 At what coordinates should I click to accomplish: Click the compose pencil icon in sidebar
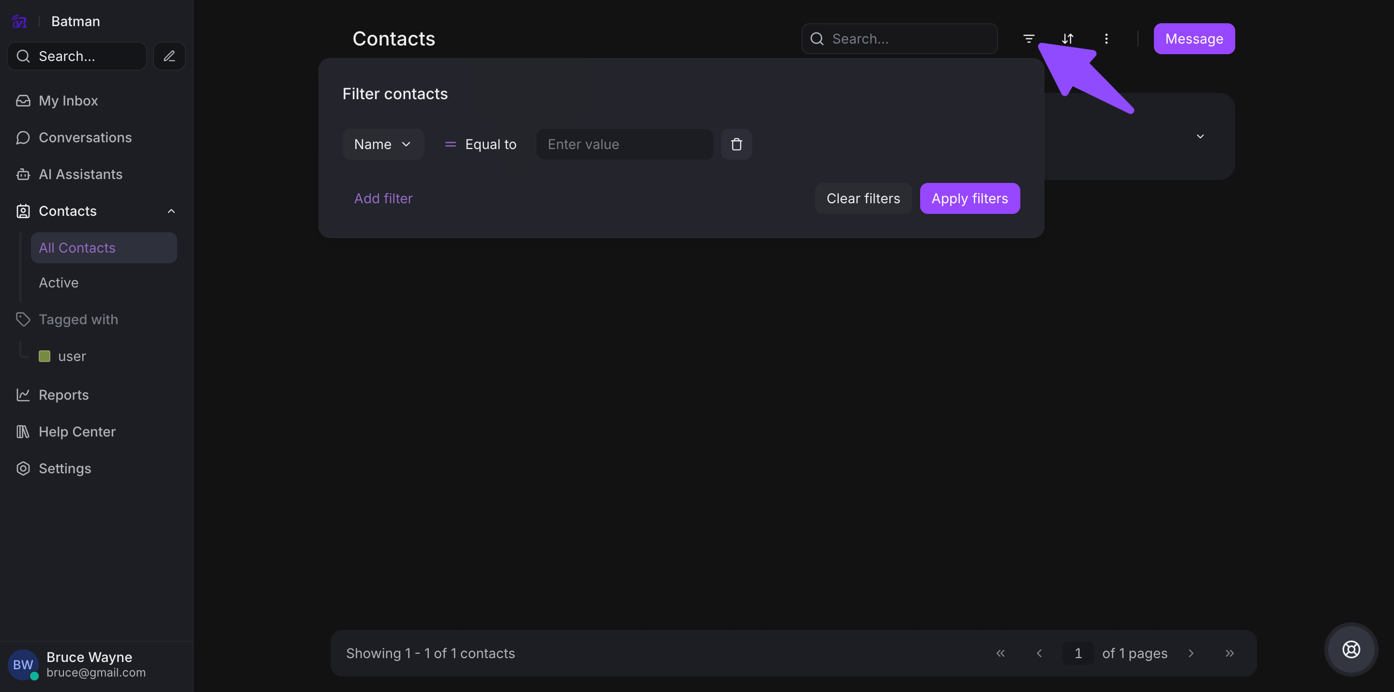pyautogui.click(x=169, y=56)
